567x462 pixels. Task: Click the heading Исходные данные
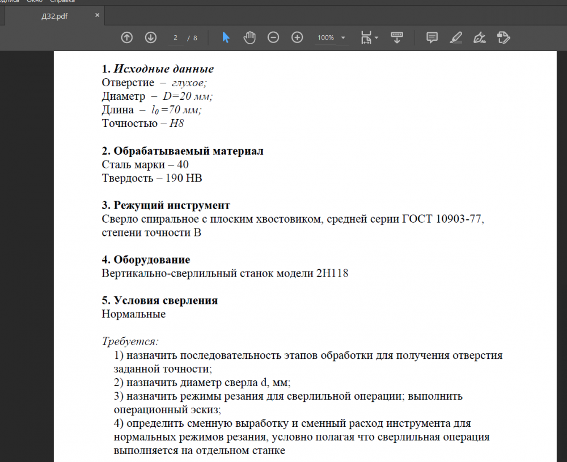163,69
